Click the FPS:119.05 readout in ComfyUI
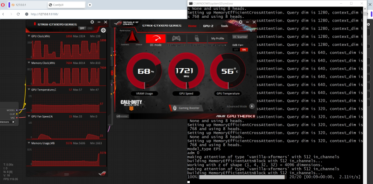This screenshot has height=184, width=373. pyautogui.click(x=11, y=179)
